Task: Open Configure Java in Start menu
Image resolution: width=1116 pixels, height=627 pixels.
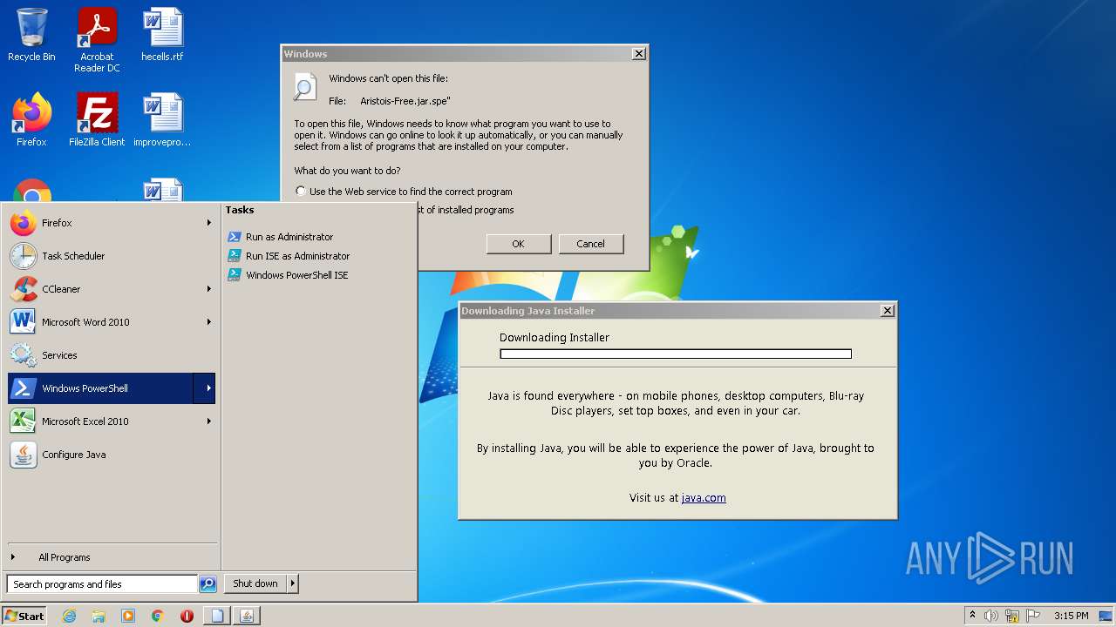Action: pos(112,455)
